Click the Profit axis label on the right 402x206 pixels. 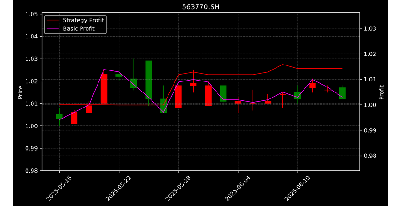pyautogui.click(x=381, y=92)
